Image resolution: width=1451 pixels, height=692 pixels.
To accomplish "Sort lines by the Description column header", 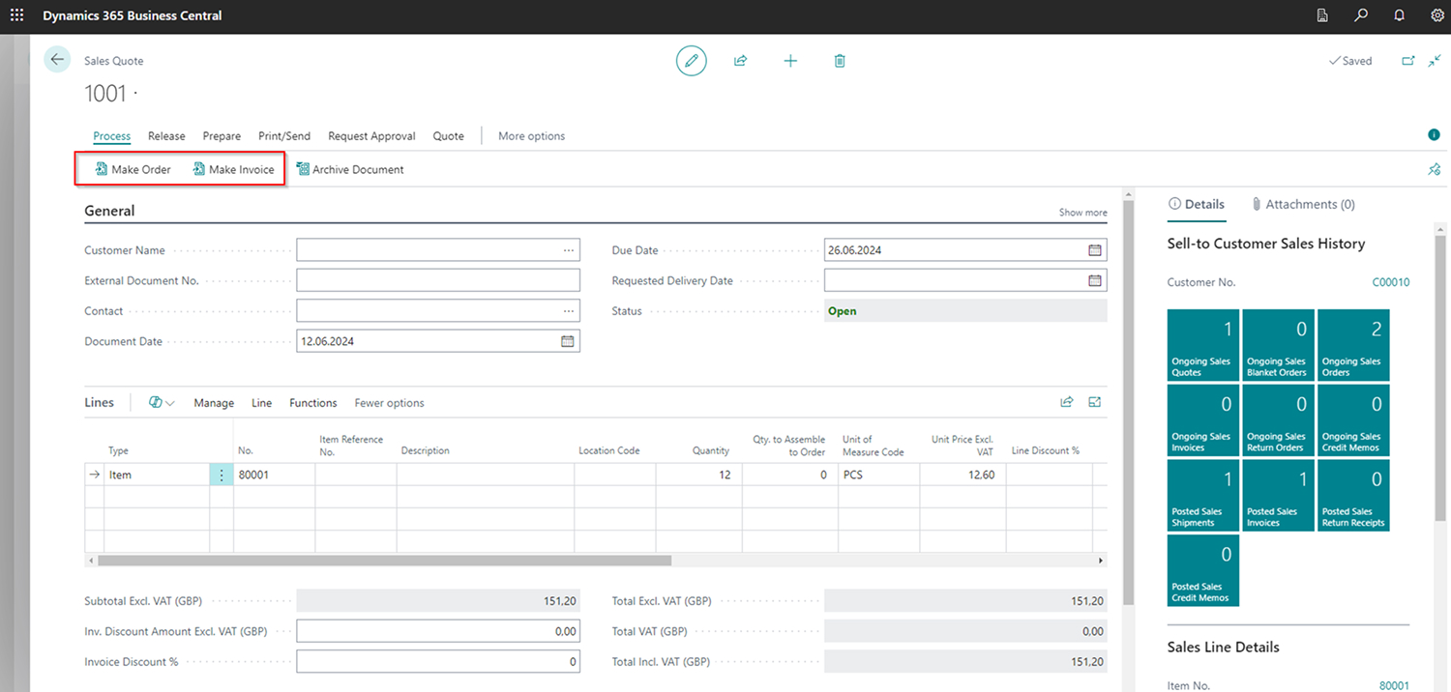I will [425, 450].
